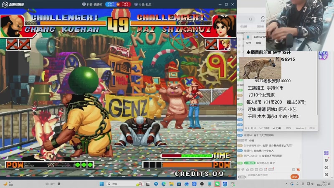Click the notification bell icon on taskbar
The width and height of the screenshot is (334, 188).
click(330, 184)
